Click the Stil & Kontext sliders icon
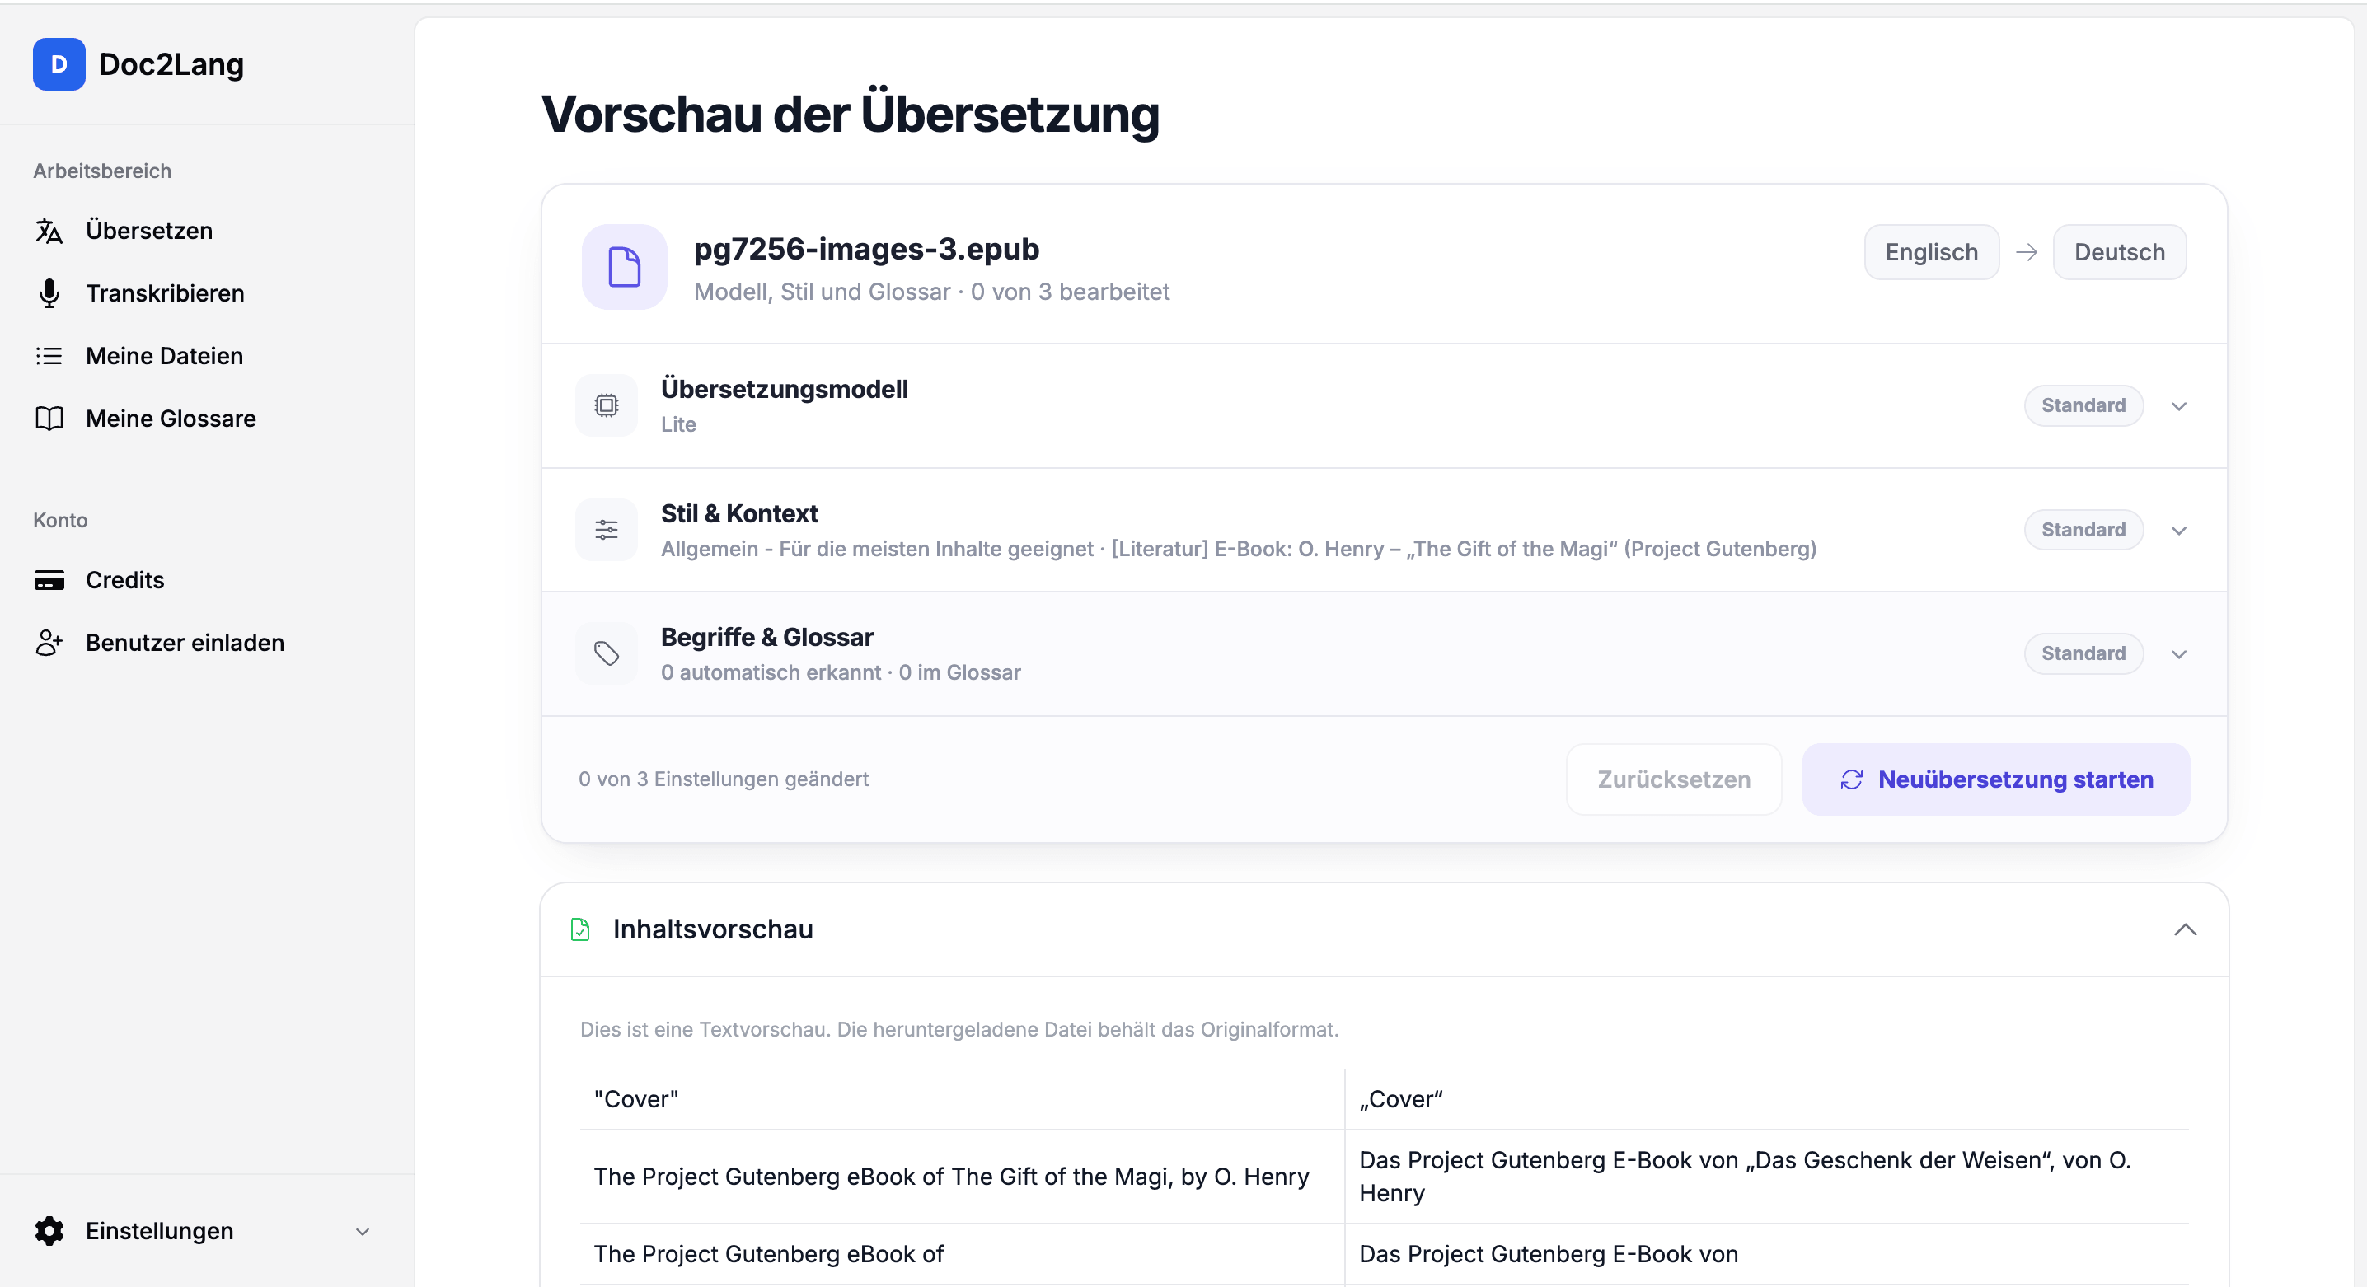 point(607,529)
